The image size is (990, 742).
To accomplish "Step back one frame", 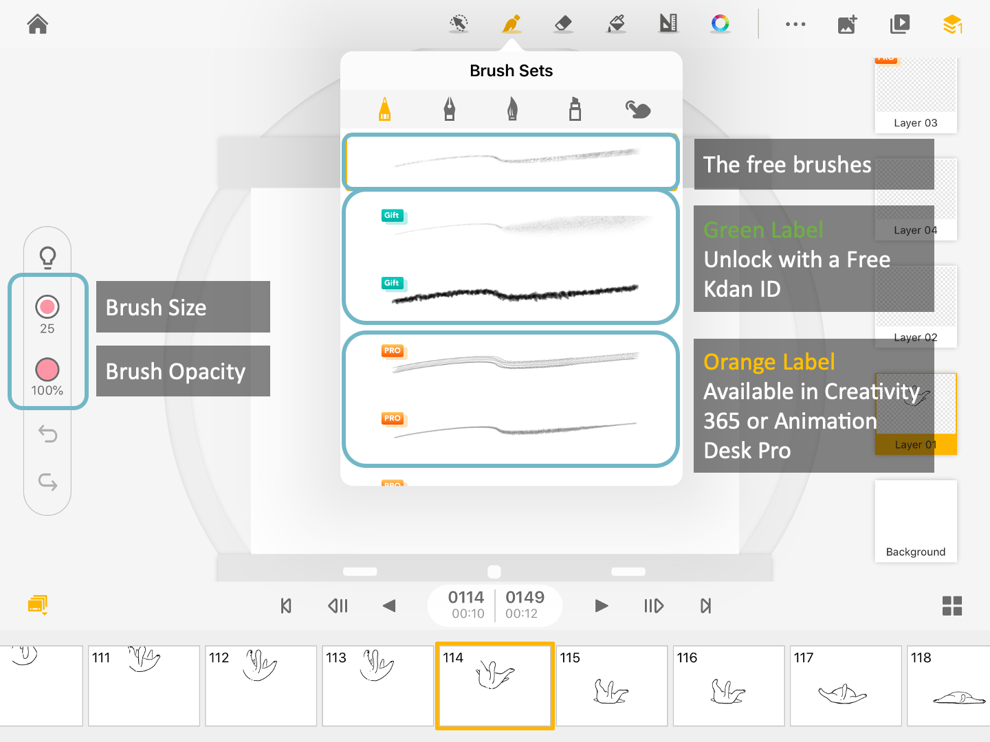I will pos(338,605).
